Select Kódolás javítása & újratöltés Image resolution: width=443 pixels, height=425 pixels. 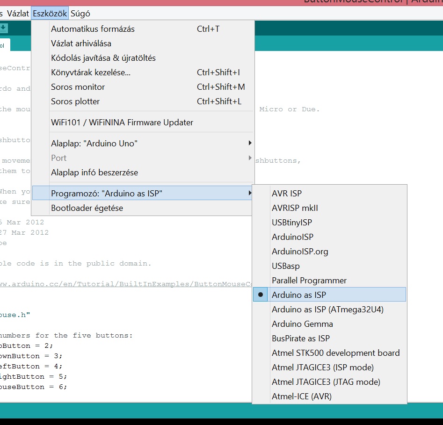tap(143, 58)
